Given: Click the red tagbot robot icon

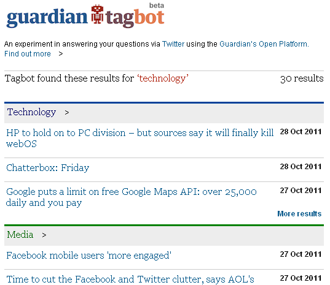Looking at the screenshot, I should pyautogui.click(x=97, y=14).
